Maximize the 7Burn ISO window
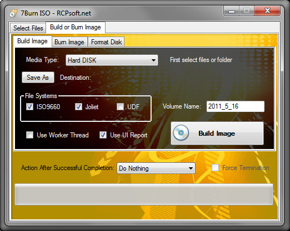The width and height of the screenshot is (290, 231). pos(247,11)
